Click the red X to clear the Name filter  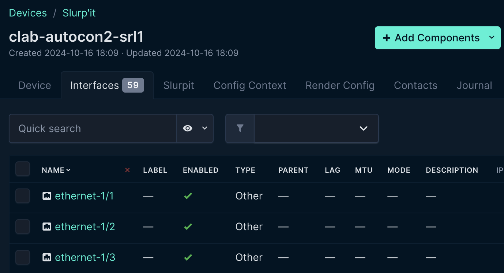pyautogui.click(x=127, y=170)
